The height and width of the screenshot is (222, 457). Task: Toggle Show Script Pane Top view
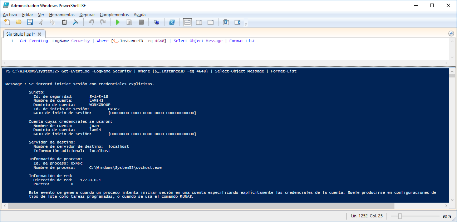[187, 22]
